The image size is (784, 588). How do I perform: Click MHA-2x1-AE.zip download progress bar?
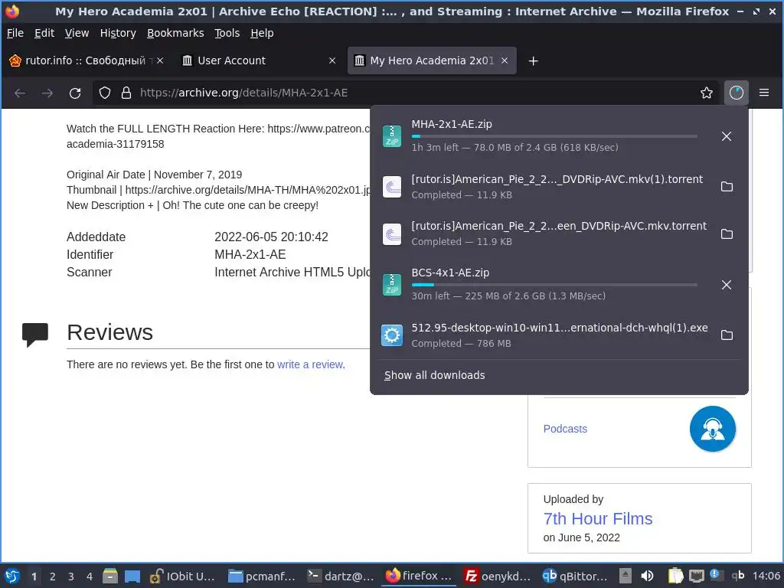coord(554,136)
